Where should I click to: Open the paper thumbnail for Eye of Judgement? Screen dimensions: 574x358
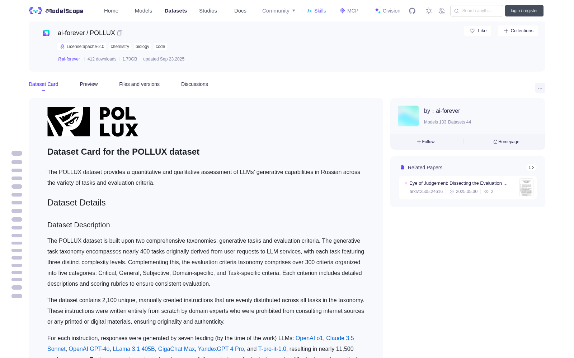pyautogui.click(x=526, y=188)
